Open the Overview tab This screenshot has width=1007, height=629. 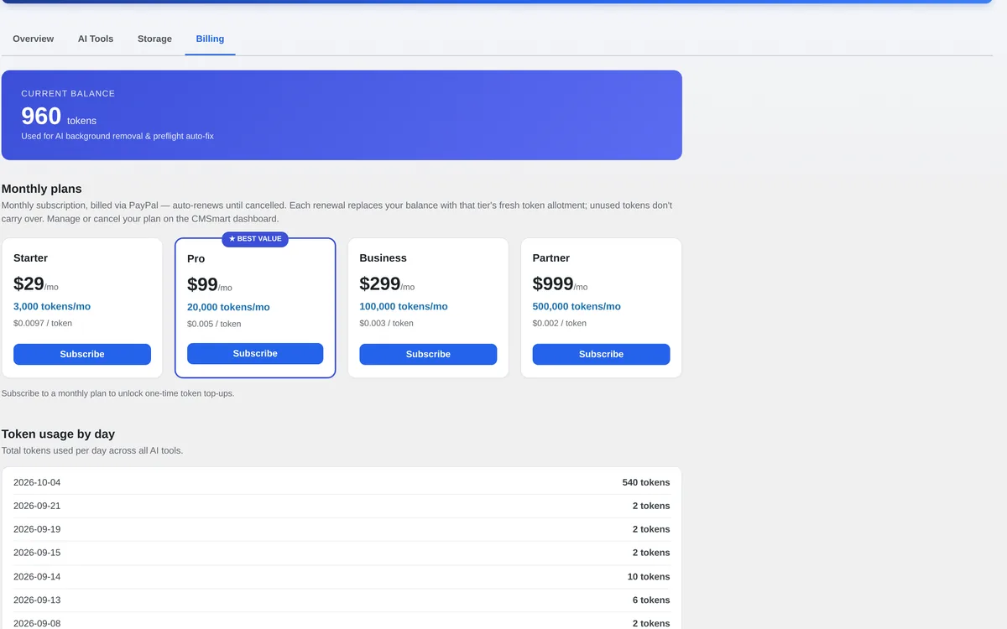tap(33, 39)
